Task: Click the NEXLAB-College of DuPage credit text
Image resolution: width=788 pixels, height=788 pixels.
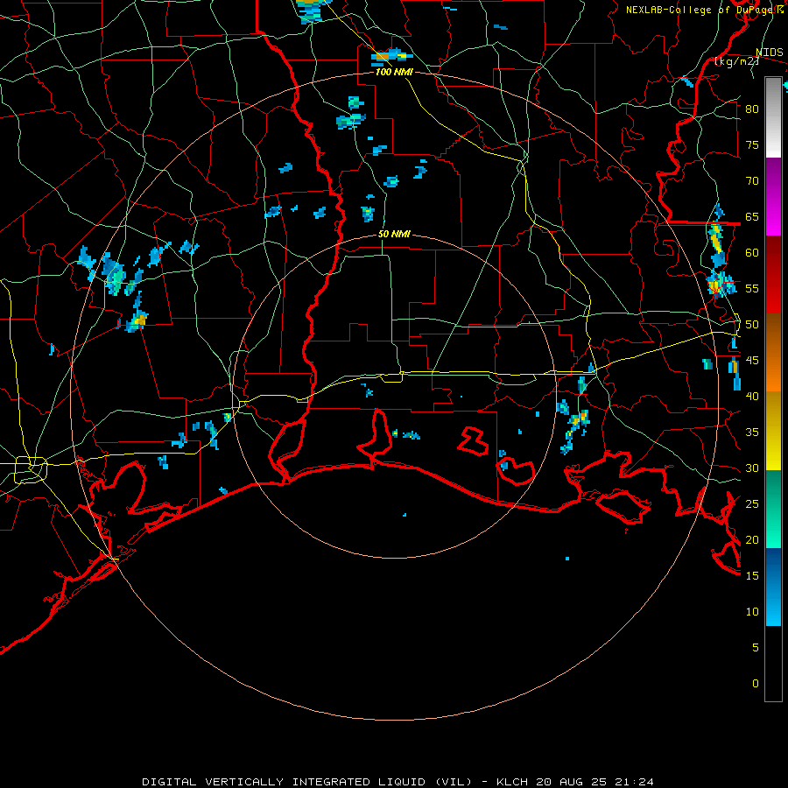Action: tap(700, 10)
